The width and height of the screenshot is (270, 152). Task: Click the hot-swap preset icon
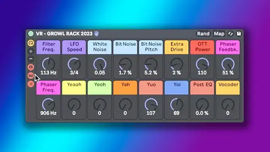(x=230, y=34)
